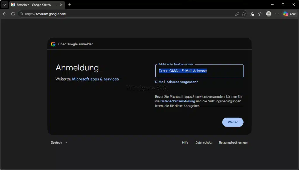Reload the current page
The height and width of the screenshot is (170, 299).
[13, 14]
